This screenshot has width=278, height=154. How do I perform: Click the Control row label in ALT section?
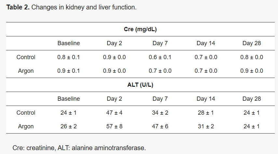coord(26,113)
